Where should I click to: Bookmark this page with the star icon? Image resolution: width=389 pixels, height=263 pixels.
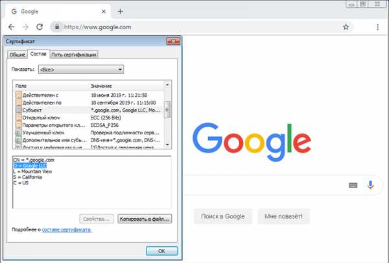pos(346,27)
